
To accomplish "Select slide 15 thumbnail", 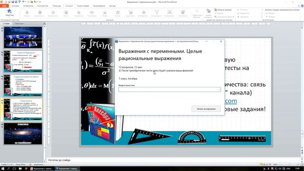I will click(x=23, y=61).
